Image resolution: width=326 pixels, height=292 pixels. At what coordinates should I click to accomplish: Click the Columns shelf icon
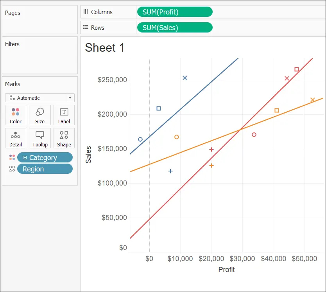pos(86,12)
